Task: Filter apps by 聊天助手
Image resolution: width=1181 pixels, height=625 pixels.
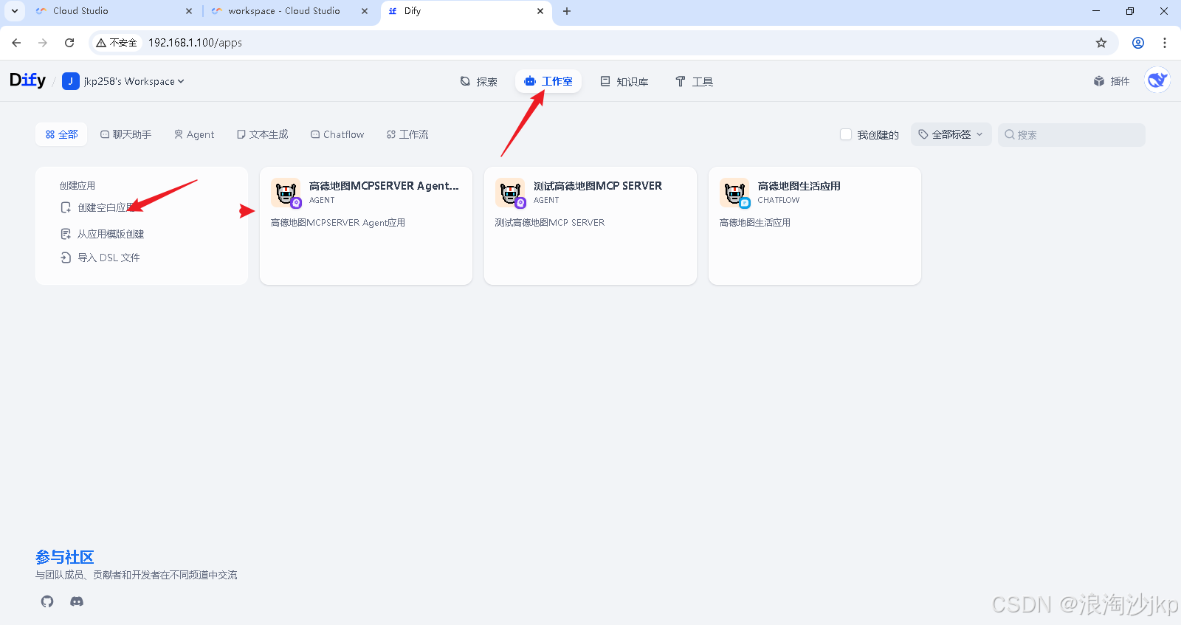Action: pyautogui.click(x=125, y=134)
